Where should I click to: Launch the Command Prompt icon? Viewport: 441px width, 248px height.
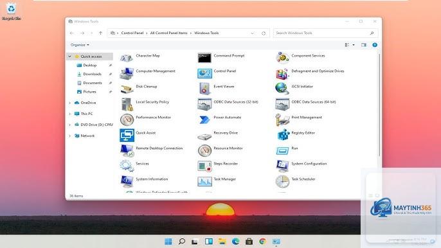coord(204,58)
